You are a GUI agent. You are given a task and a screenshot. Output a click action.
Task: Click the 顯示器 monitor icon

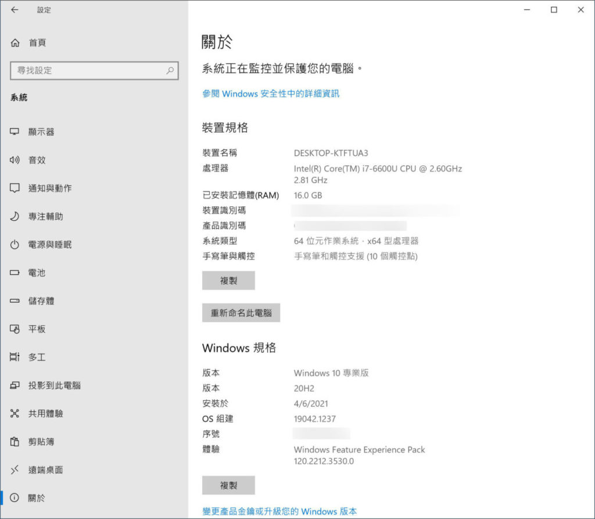[x=15, y=132]
